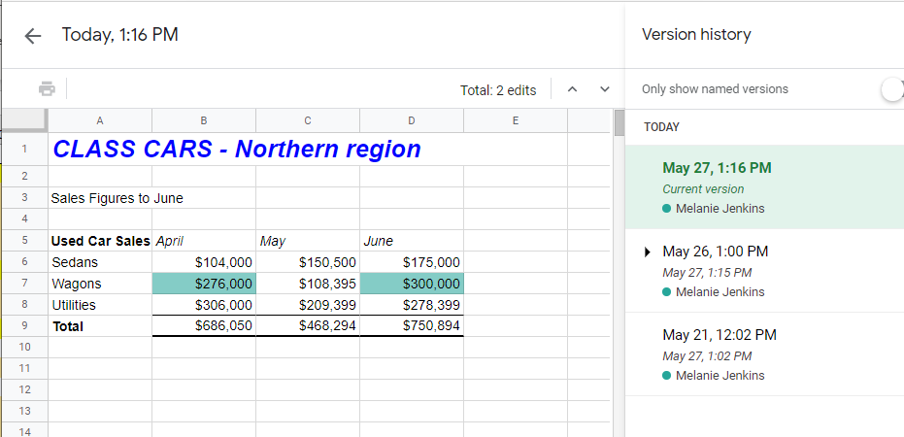Click the 'Today, 1:16 PM' version title
This screenshot has height=437, width=904.
point(120,35)
